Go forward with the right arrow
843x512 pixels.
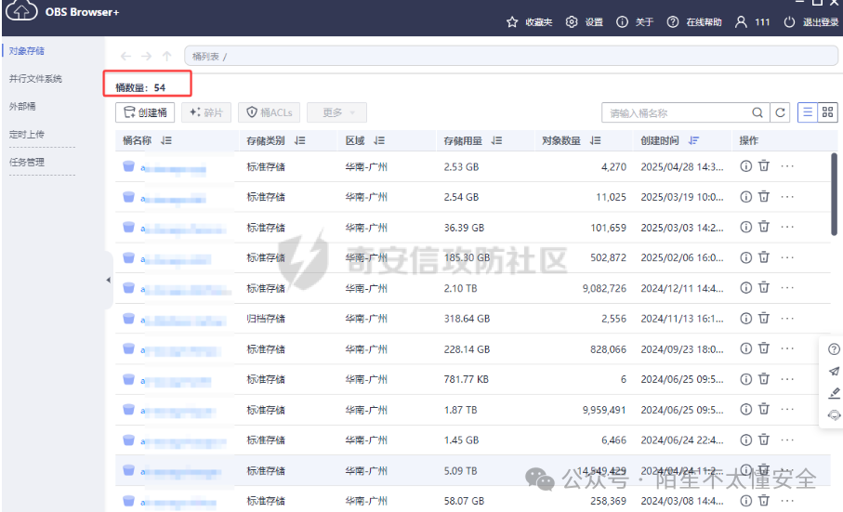[146, 56]
